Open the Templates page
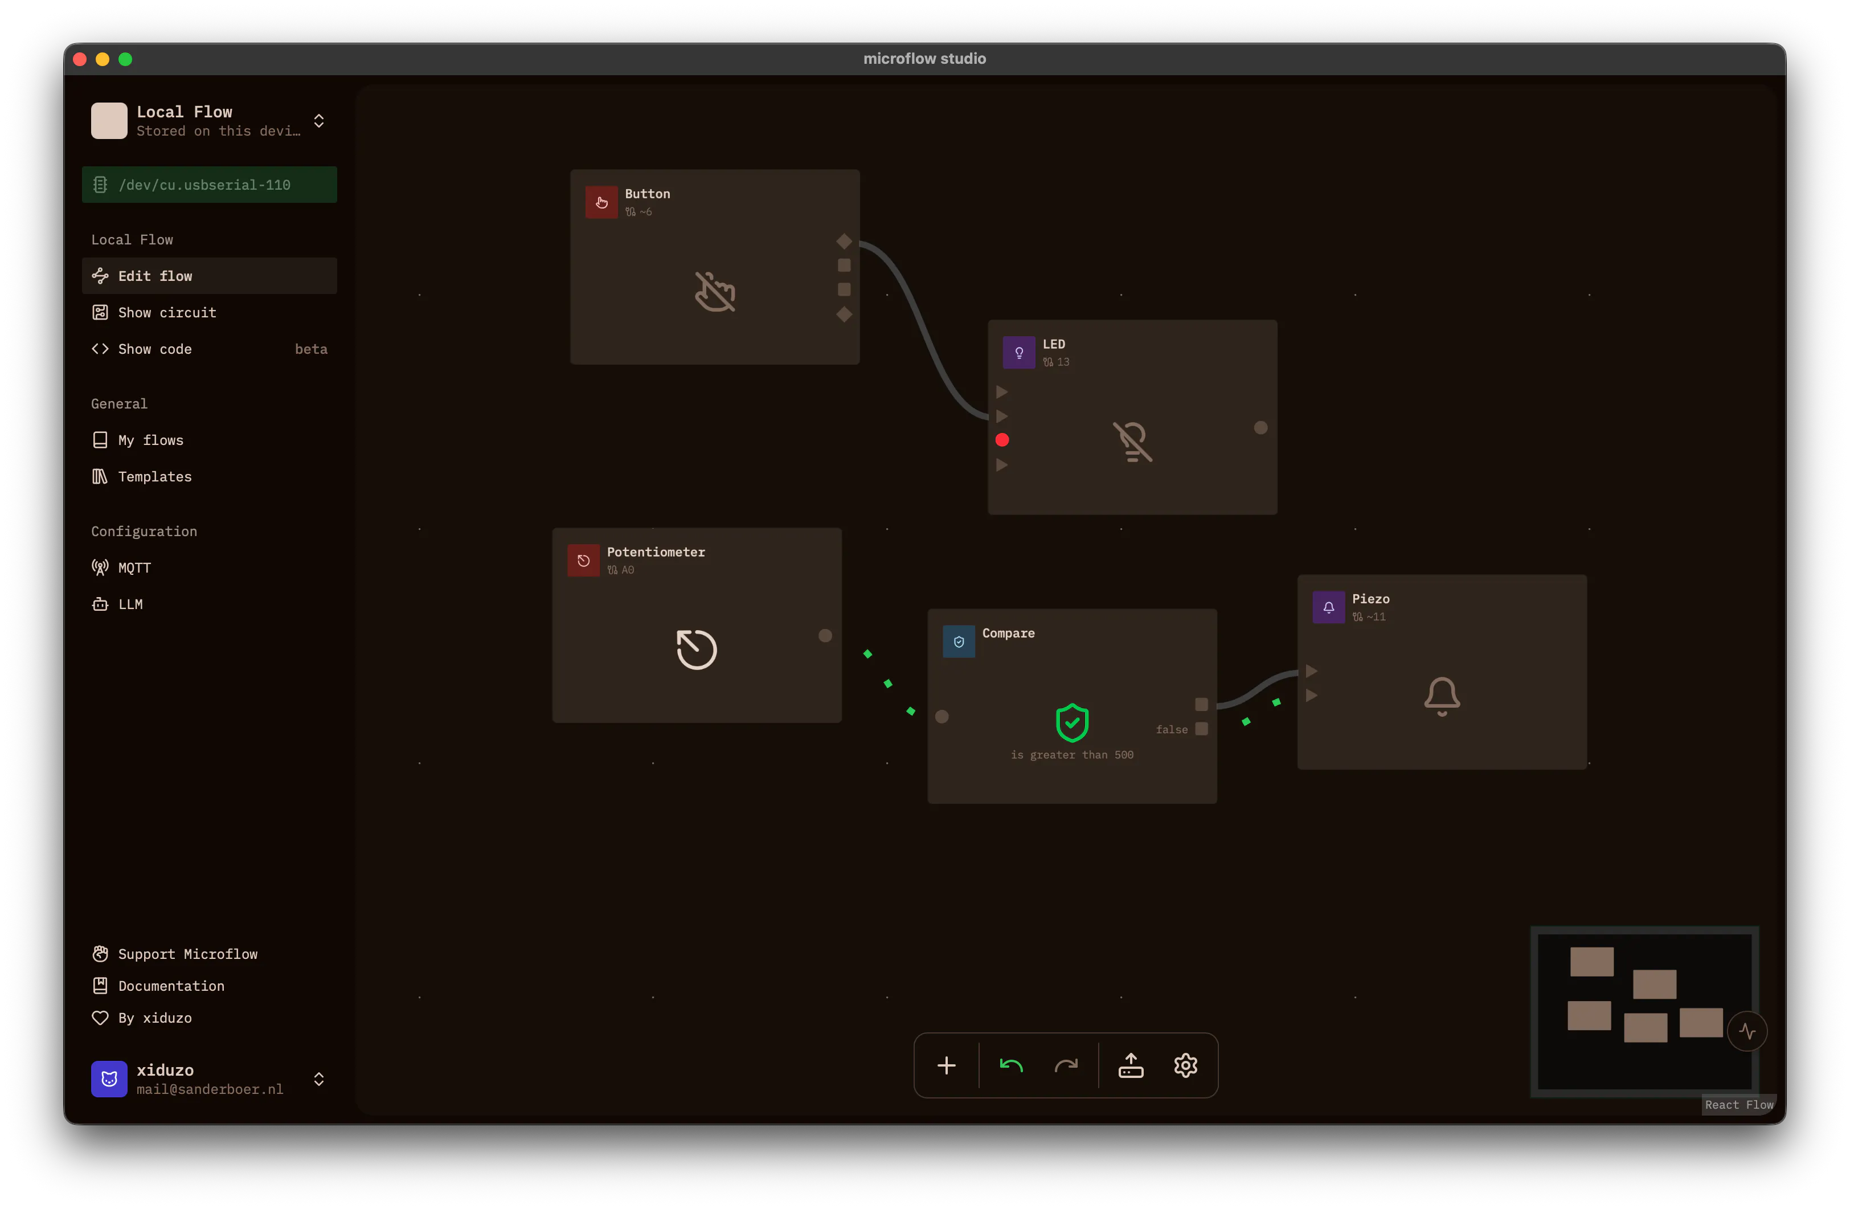Screen dimensions: 1850x1209 click(x=209, y=477)
